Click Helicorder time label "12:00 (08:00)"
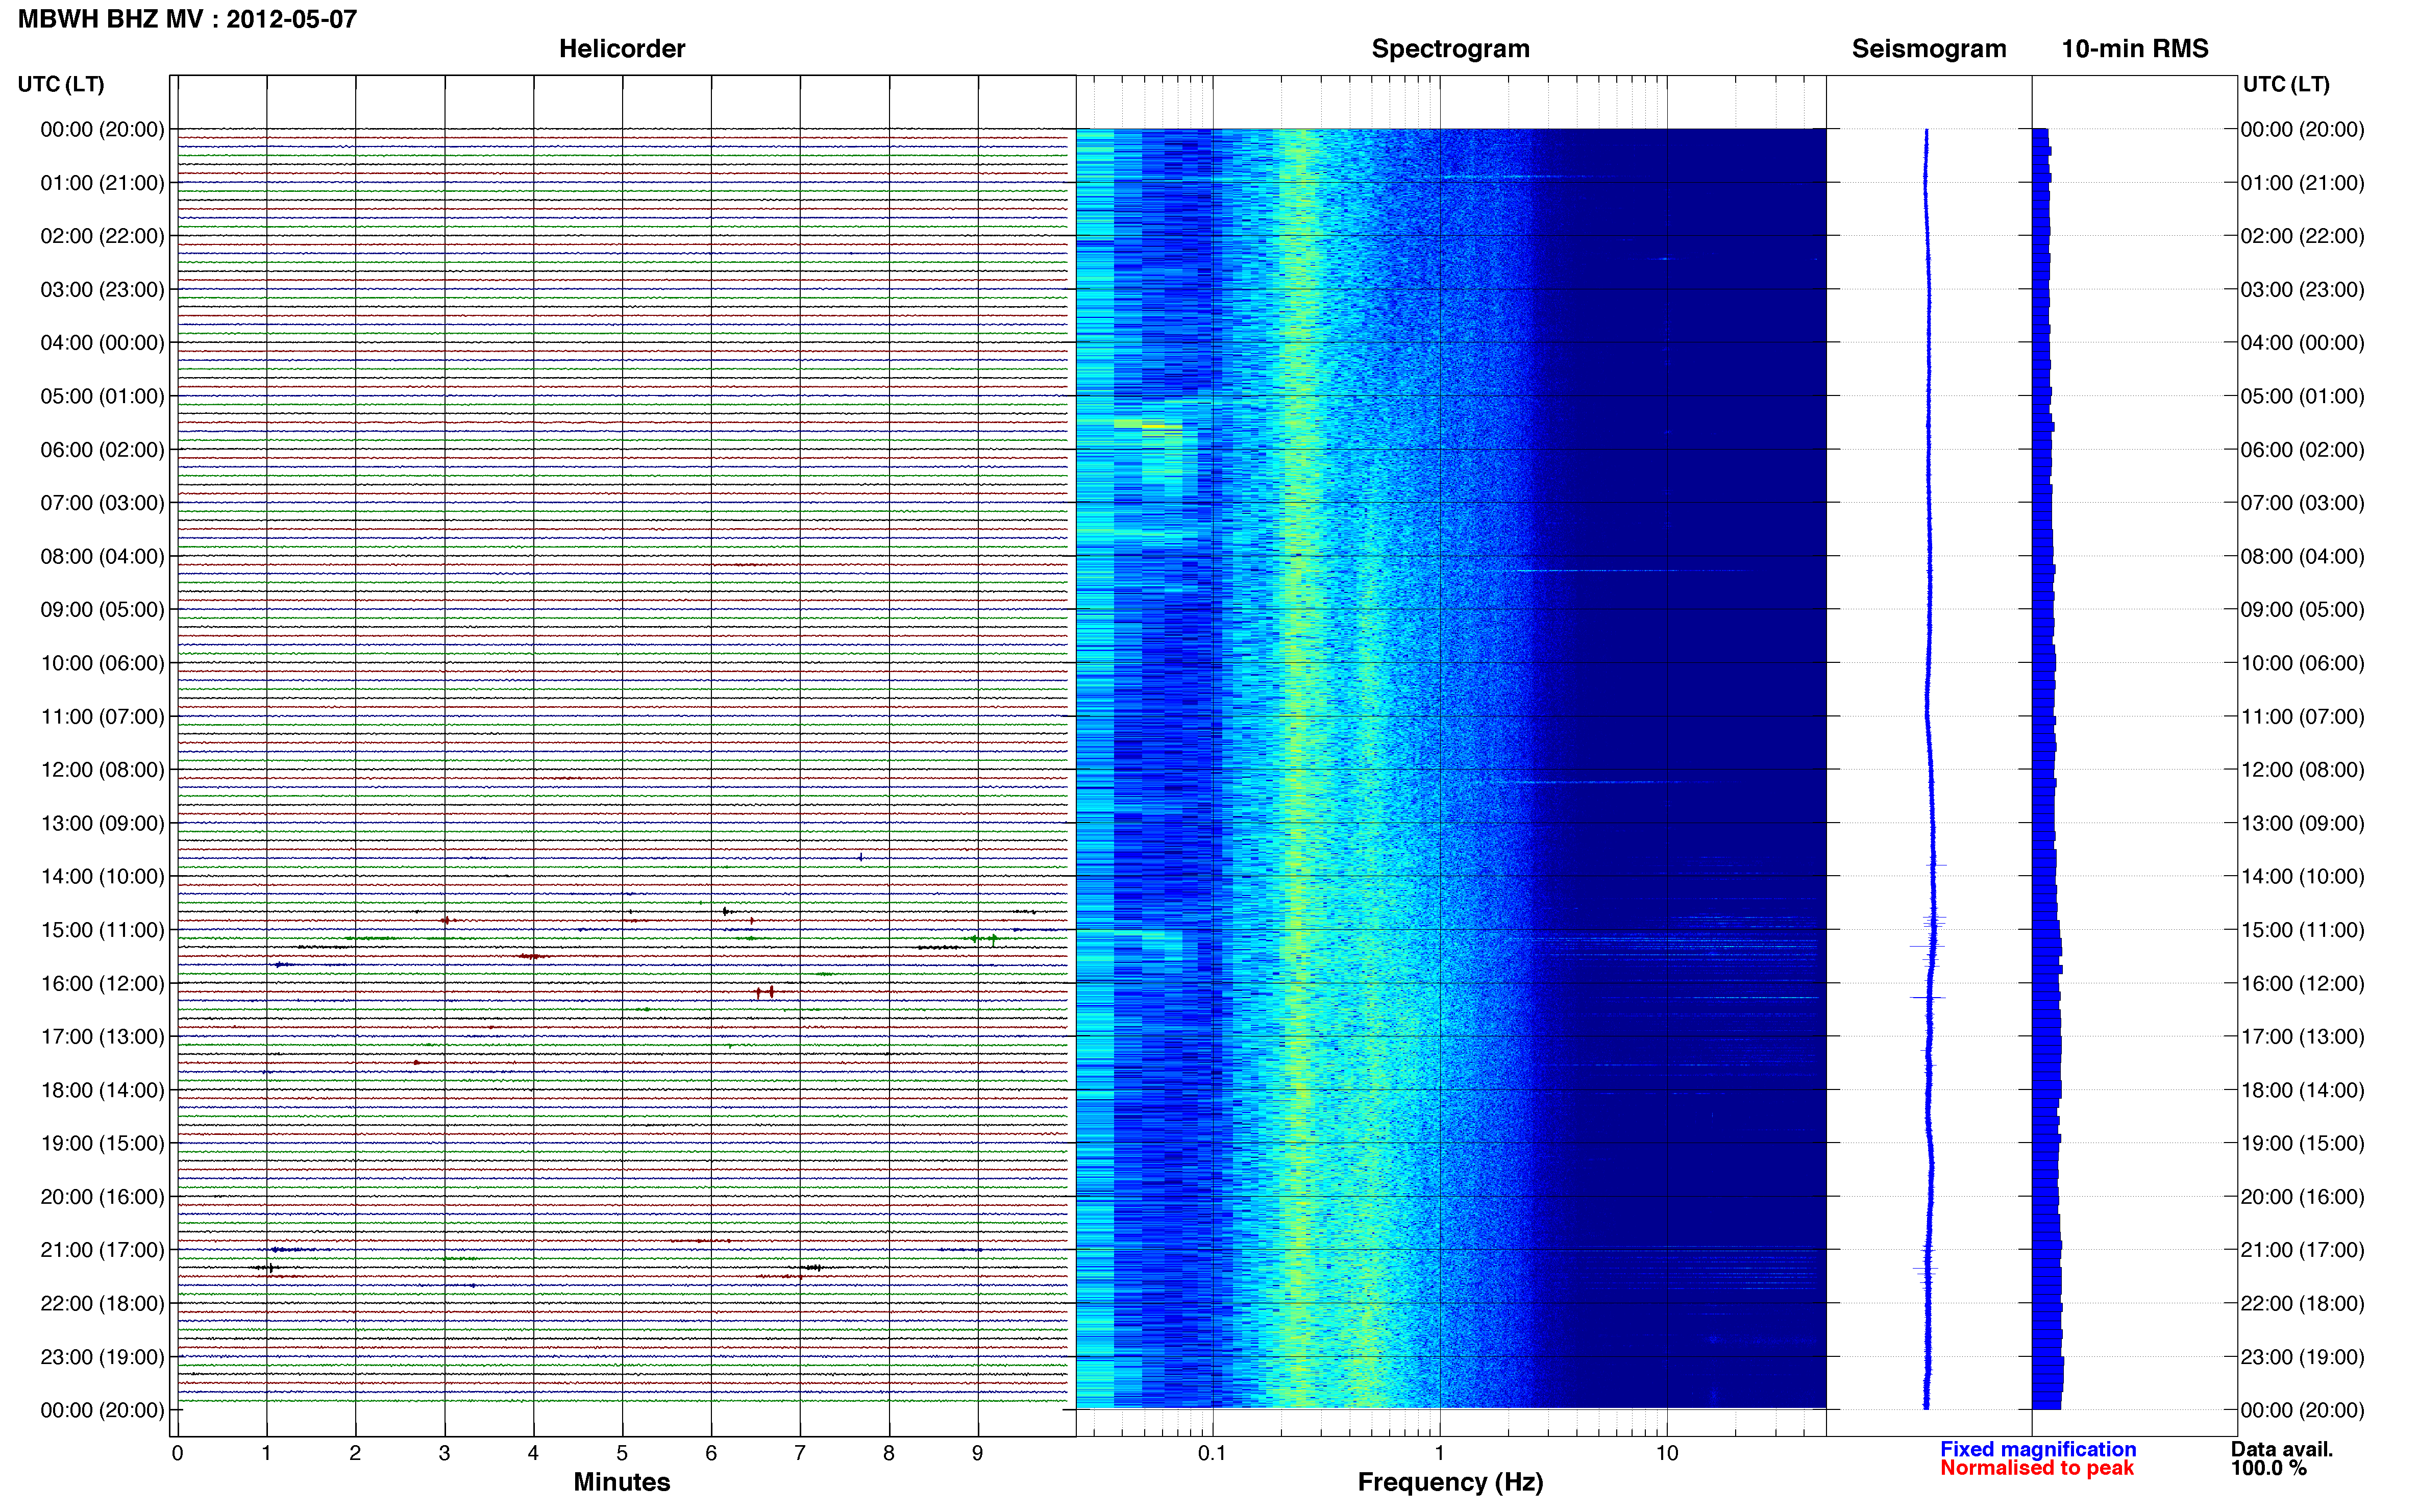The height and width of the screenshot is (1512, 2419). 102,770
